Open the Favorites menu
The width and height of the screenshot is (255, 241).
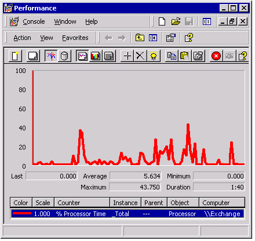(75, 38)
